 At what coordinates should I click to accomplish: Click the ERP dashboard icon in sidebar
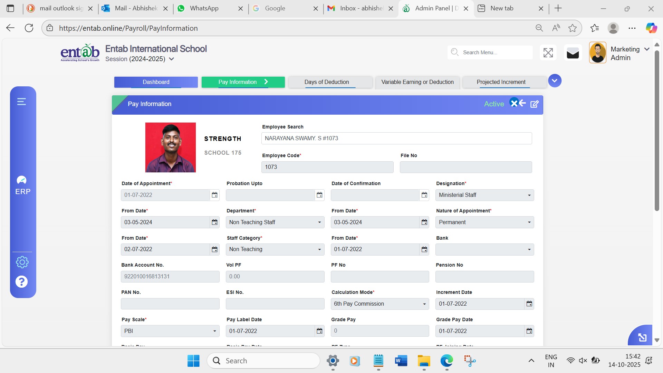tap(22, 180)
